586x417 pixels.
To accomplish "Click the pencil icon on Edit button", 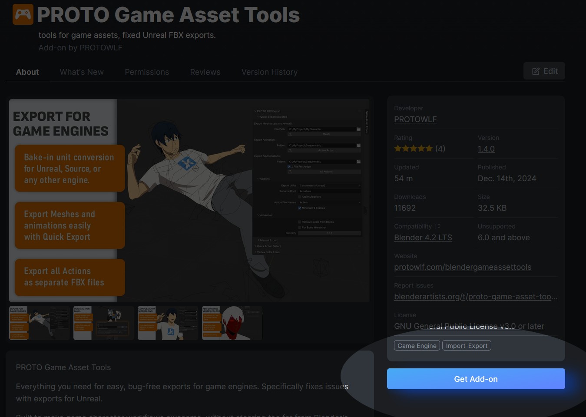I will 536,71.
